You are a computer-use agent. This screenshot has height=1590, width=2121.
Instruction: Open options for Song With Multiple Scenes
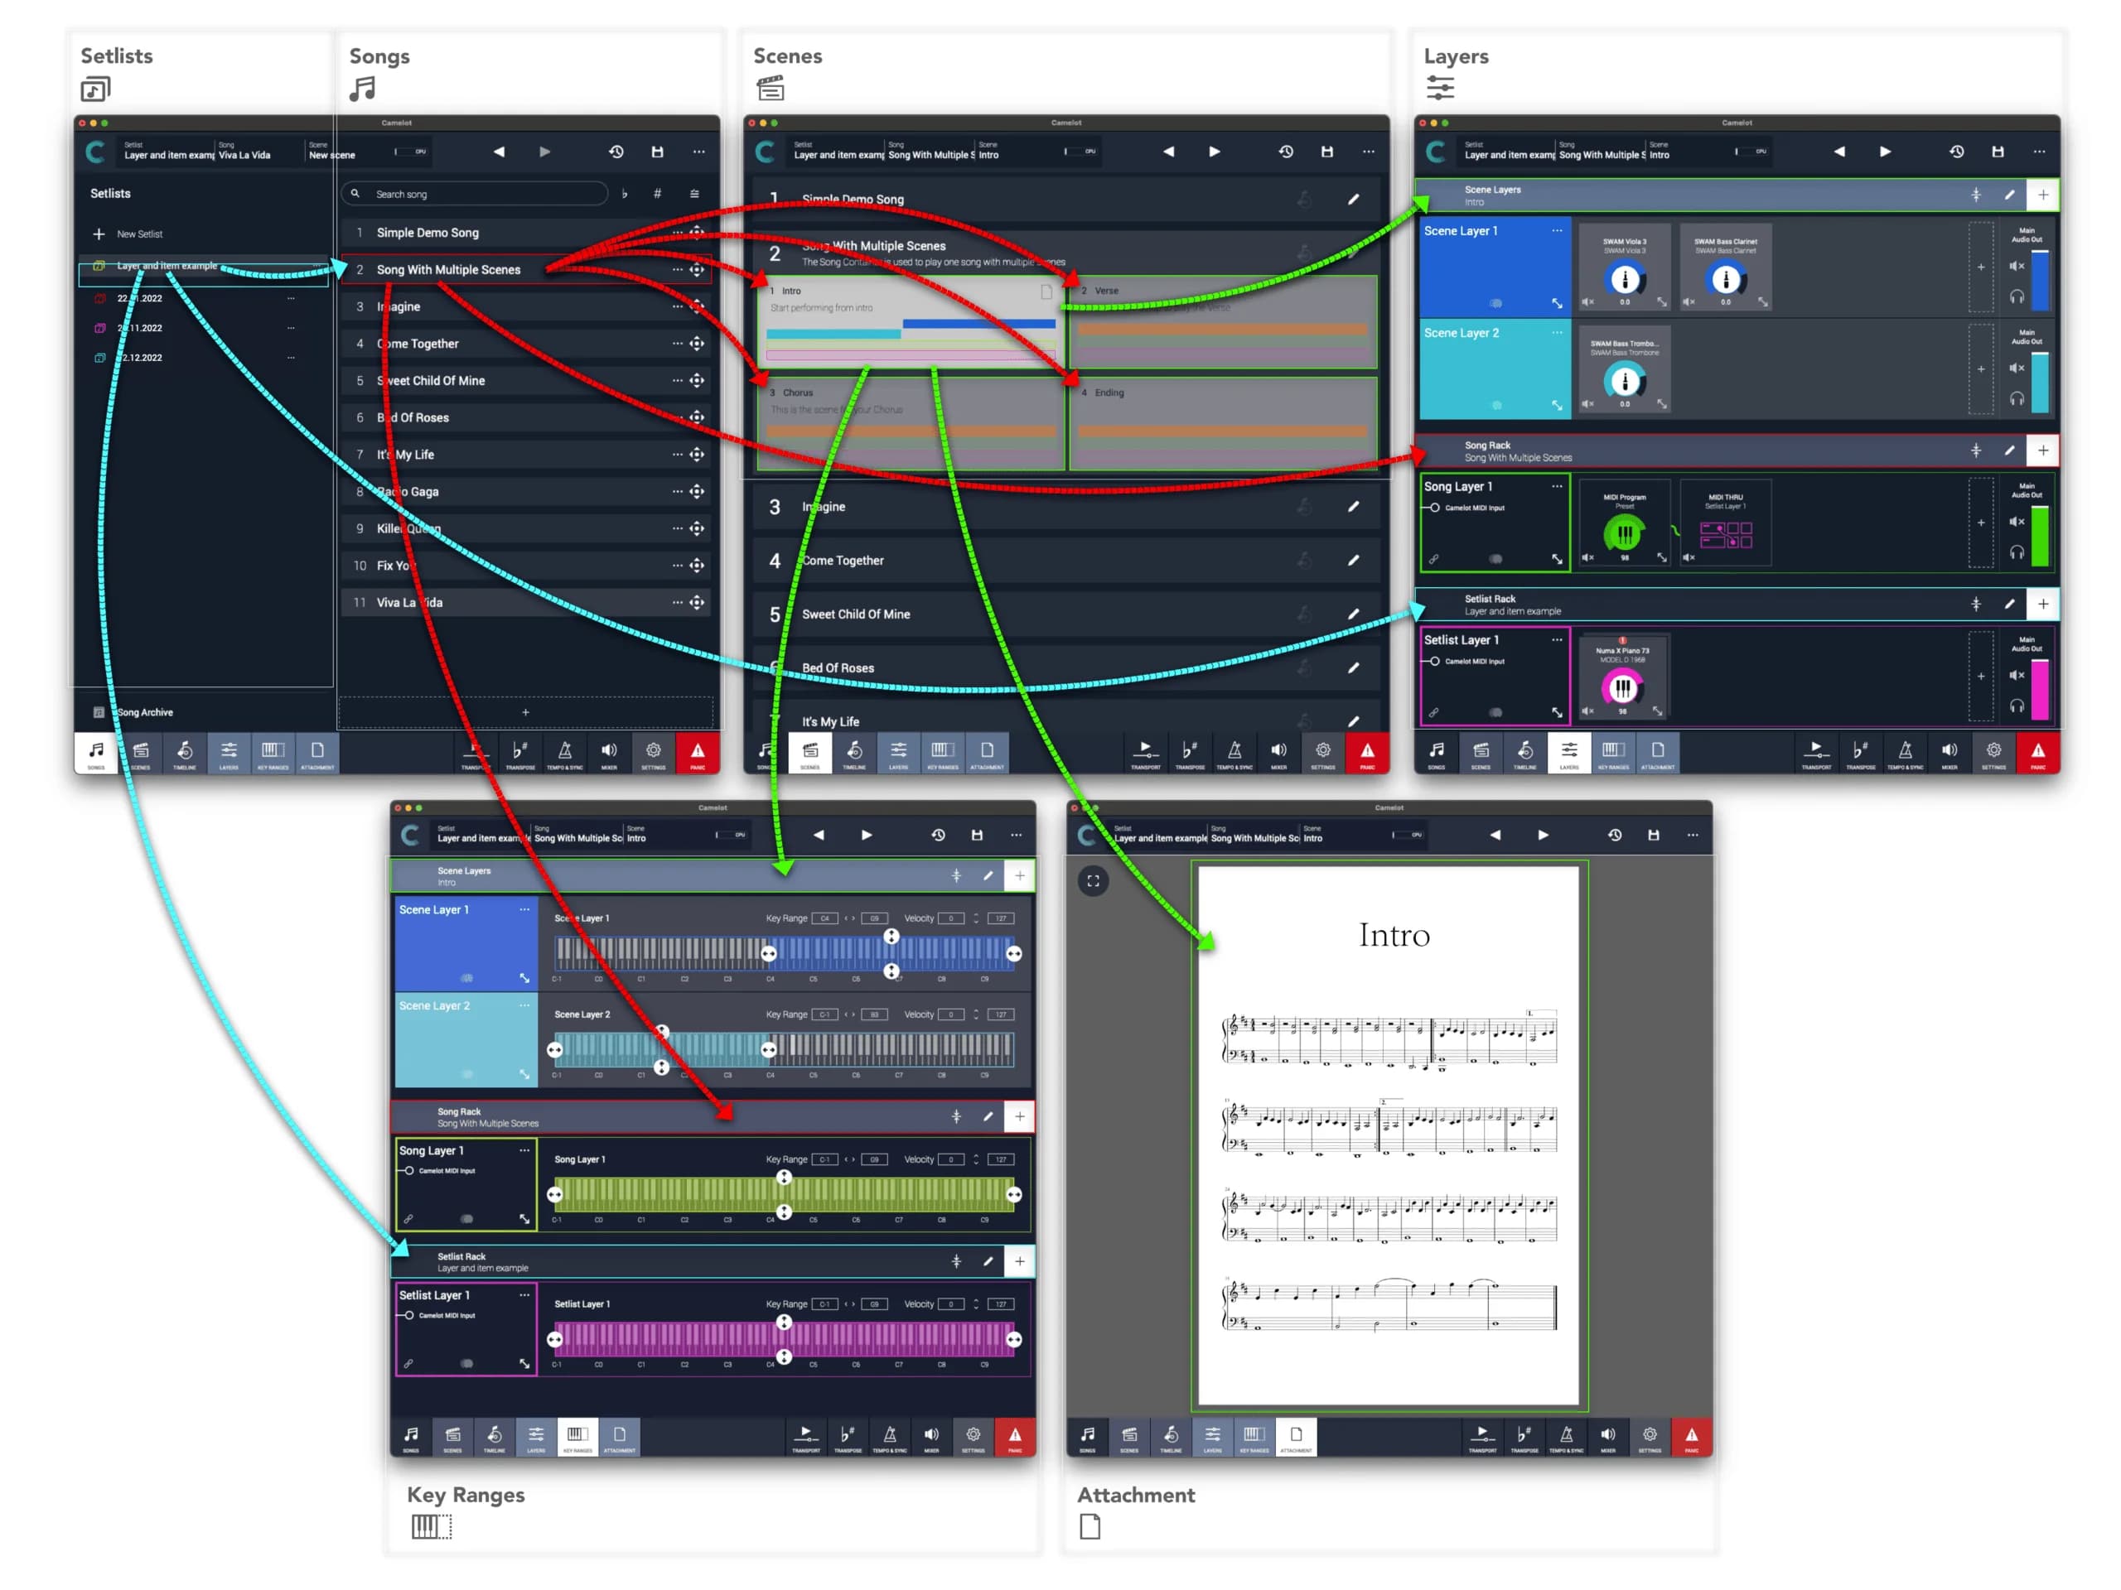pyautogui.click(x=678, y=269)
